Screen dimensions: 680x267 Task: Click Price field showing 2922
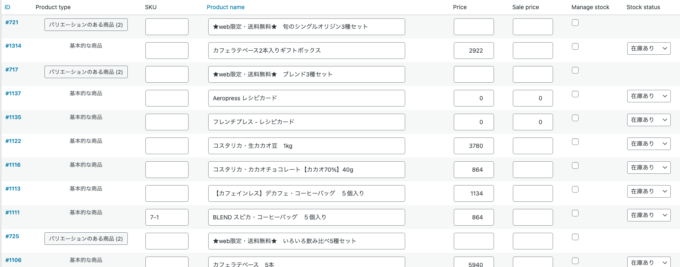[x=473, y=51]
